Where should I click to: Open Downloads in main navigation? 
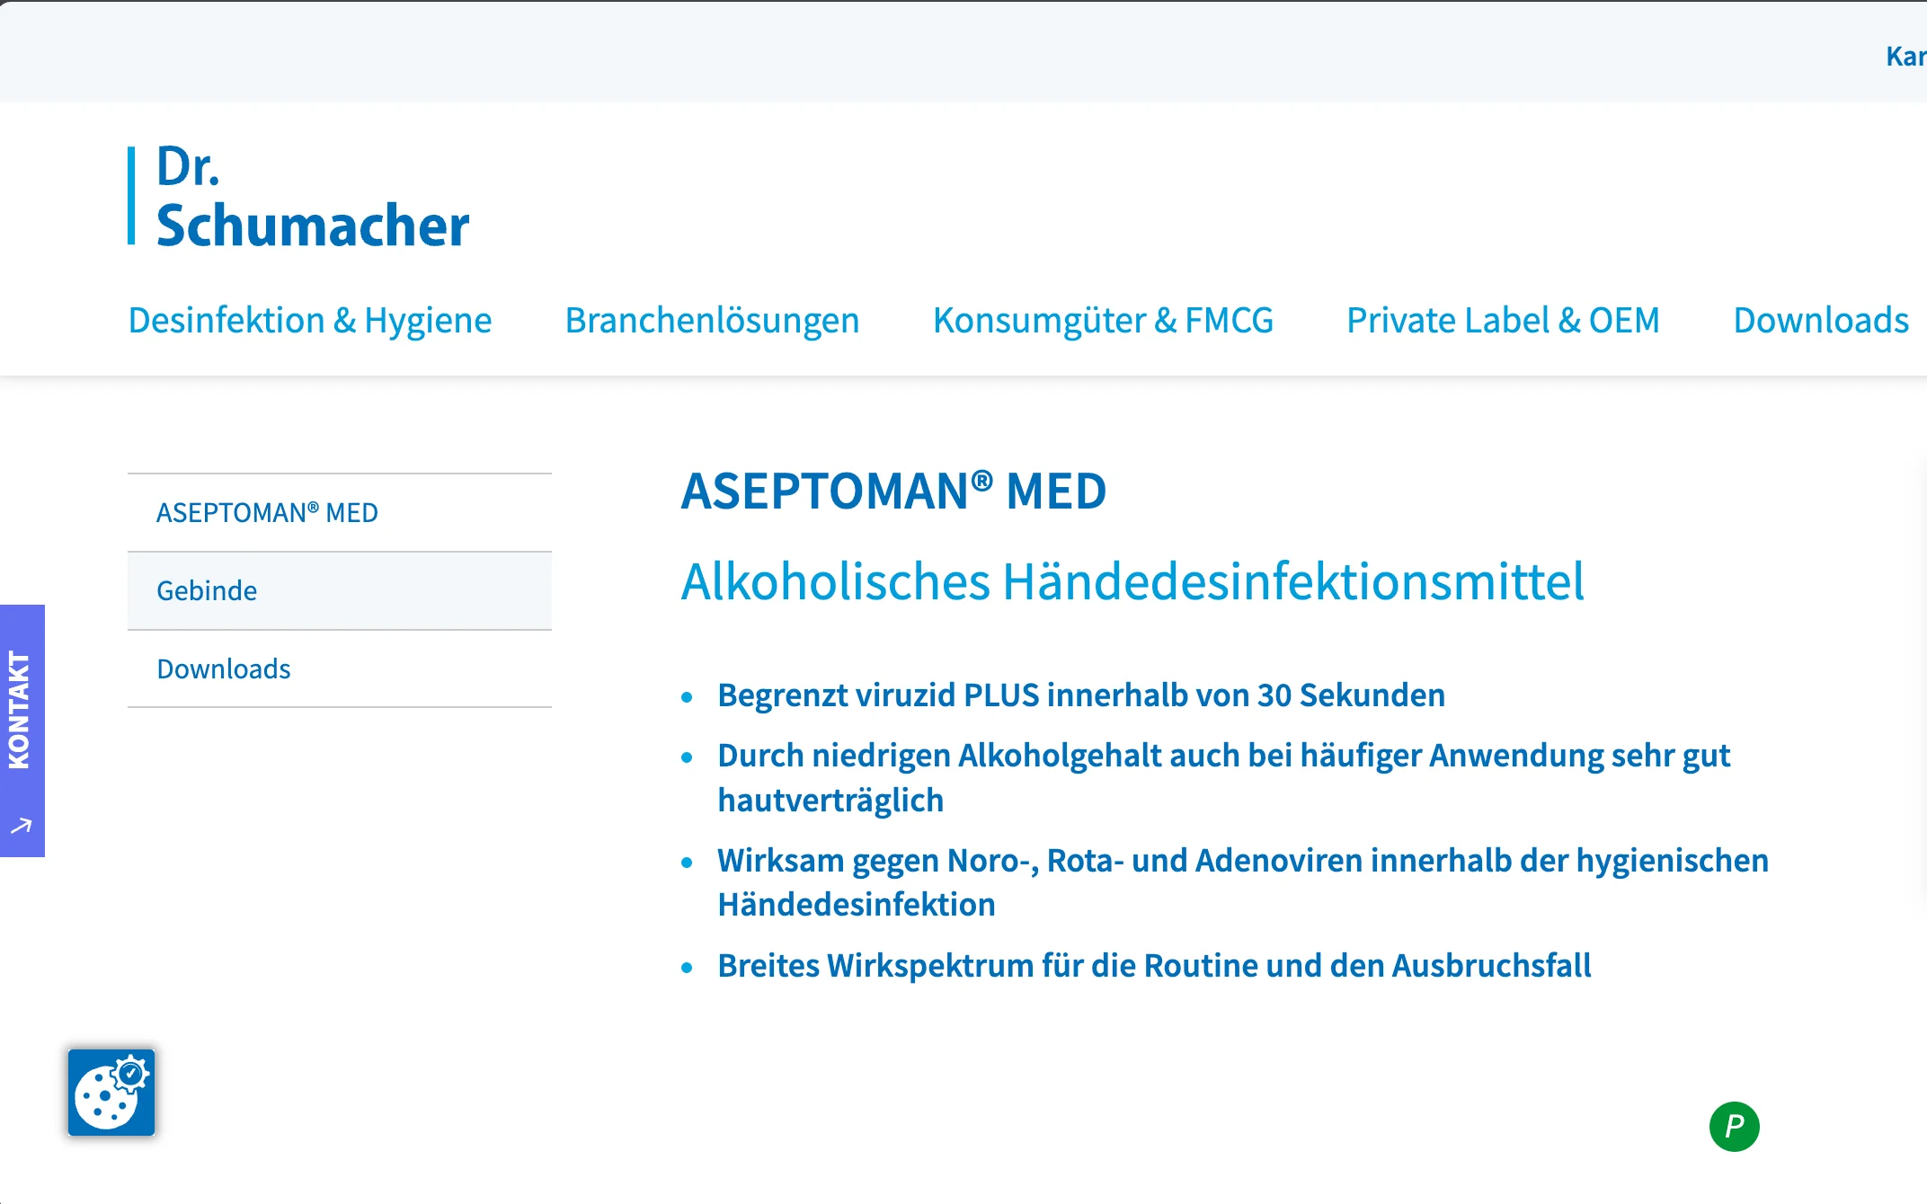[1821, 320]
